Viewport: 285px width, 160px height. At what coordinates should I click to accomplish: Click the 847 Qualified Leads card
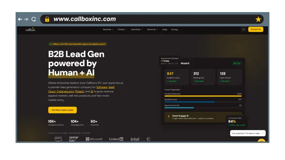176,77
